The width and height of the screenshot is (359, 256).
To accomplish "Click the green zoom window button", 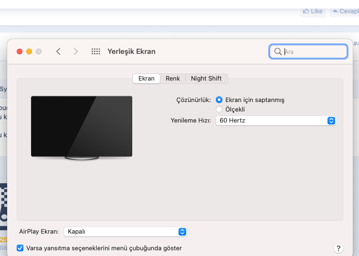I will [39, 51].
